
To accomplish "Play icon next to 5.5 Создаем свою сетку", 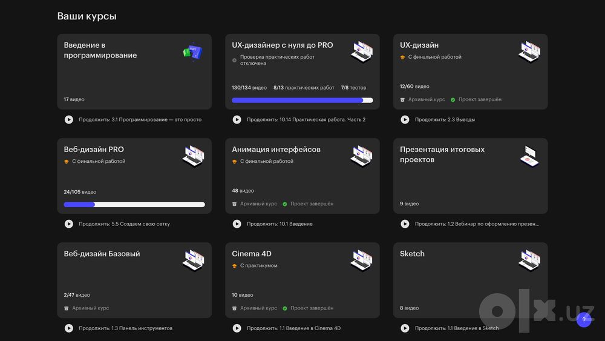I will (69, 224).
